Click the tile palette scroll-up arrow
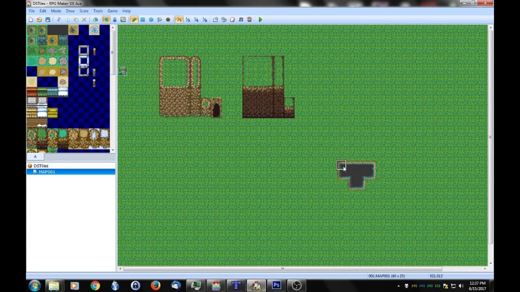 tap(113, 27)
